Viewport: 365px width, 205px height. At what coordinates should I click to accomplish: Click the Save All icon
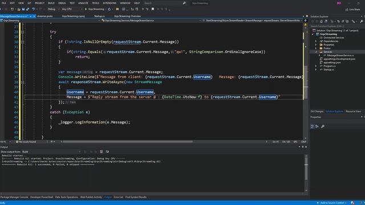pyautogui.click(x=28, y=9)
